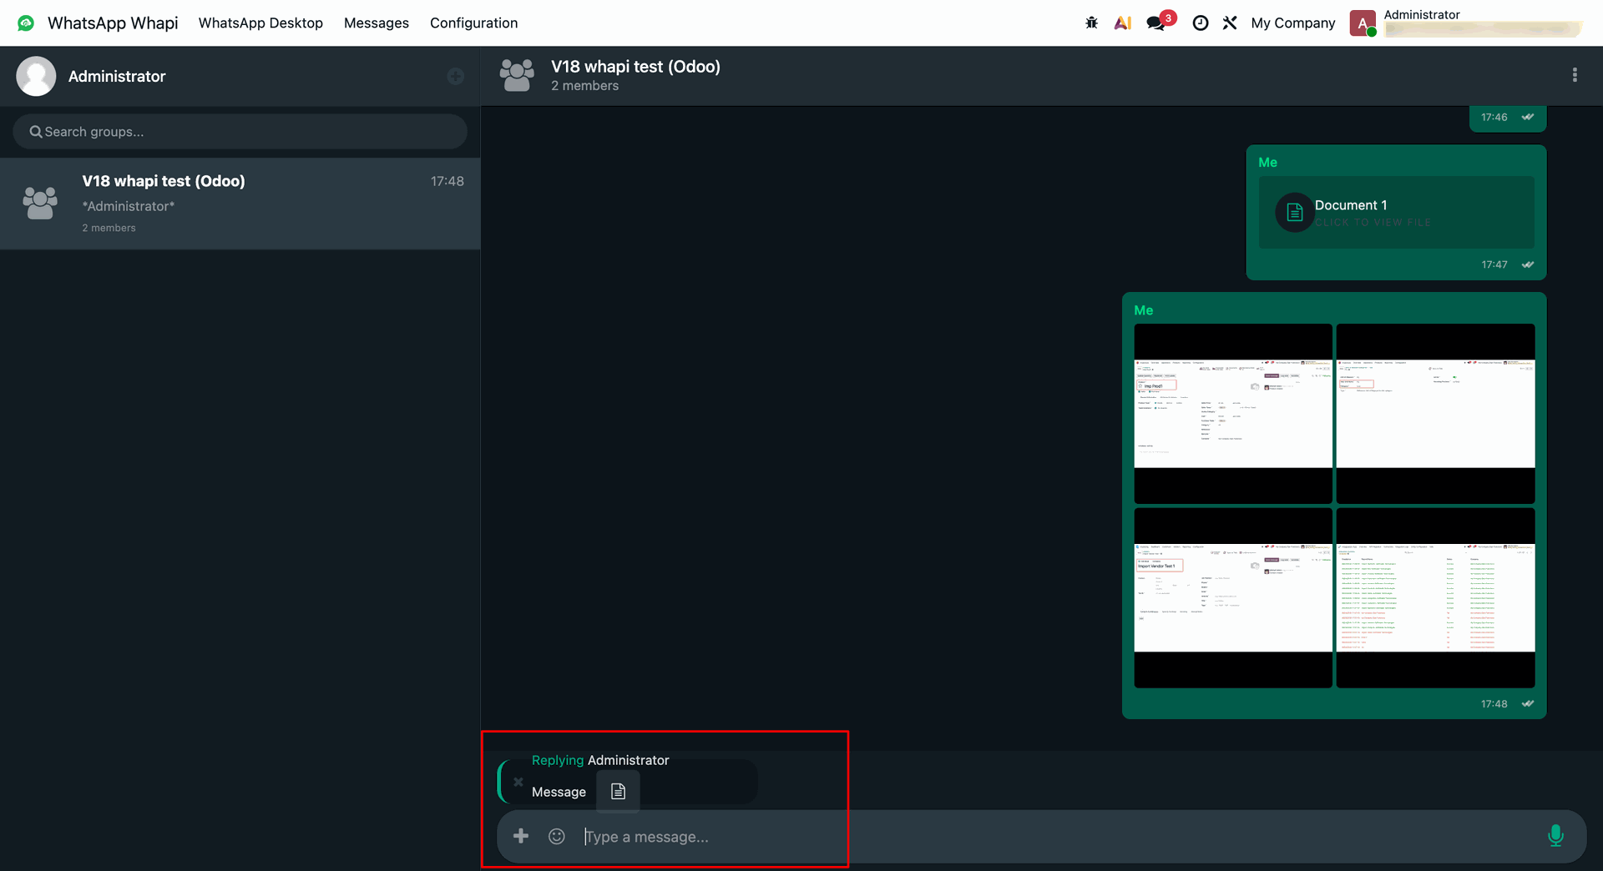The height and width of the screenshot is (871, 1603).
Task: Click the add group plus icon
Action: pyautogui.click(x=455, y=77)
